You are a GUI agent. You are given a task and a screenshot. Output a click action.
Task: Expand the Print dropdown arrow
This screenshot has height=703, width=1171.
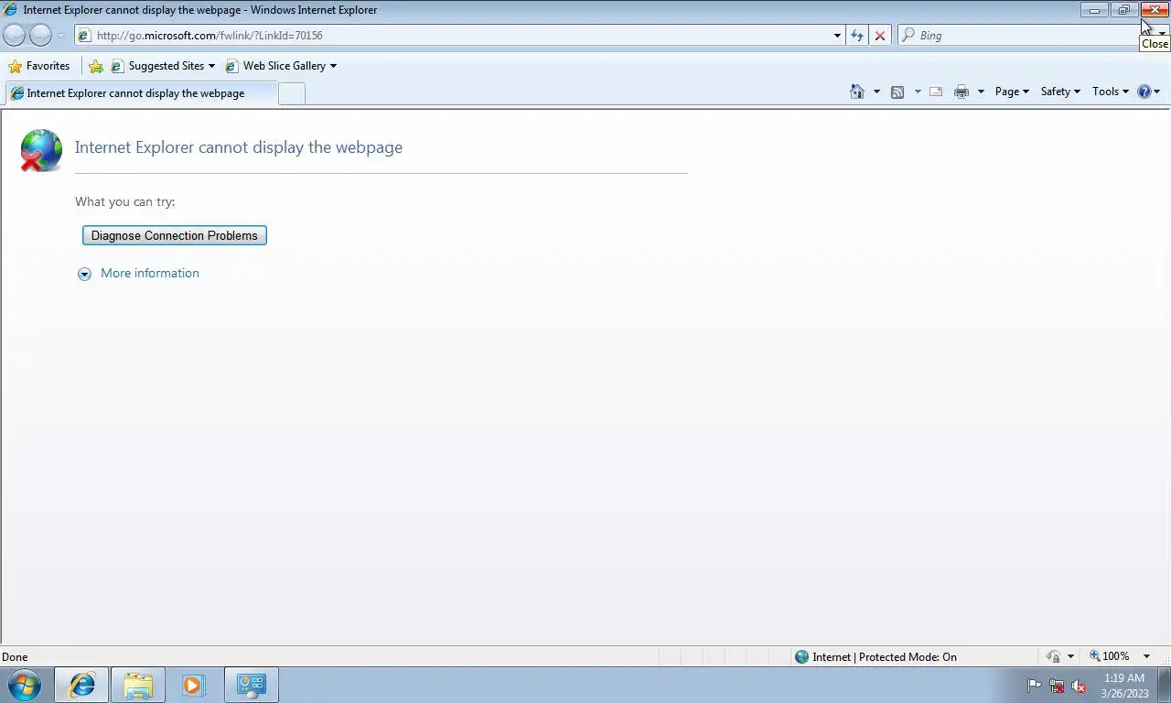981,92
